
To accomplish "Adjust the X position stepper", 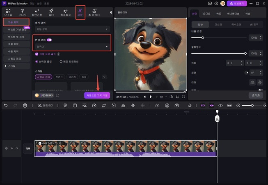I will click(241, 63).
